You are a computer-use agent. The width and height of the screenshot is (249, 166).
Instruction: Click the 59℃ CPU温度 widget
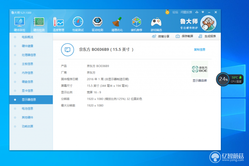click(x=236, y=79)
